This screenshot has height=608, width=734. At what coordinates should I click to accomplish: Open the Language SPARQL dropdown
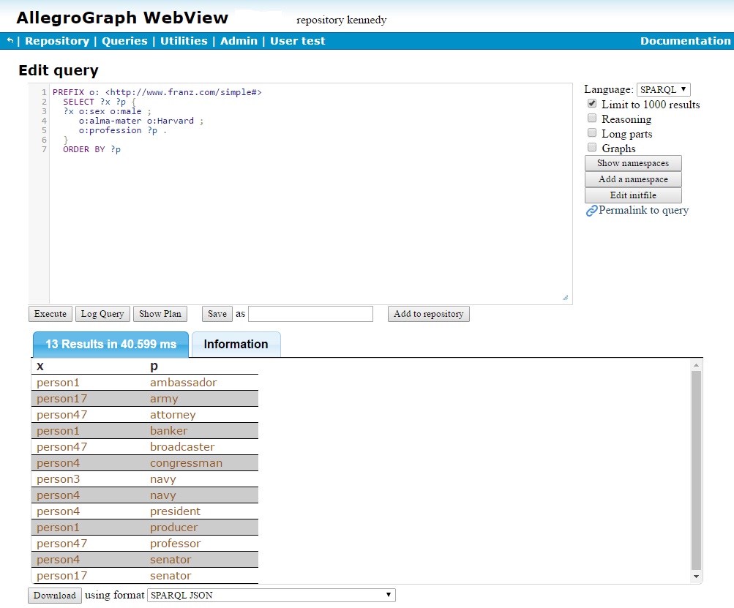point(663,89)
